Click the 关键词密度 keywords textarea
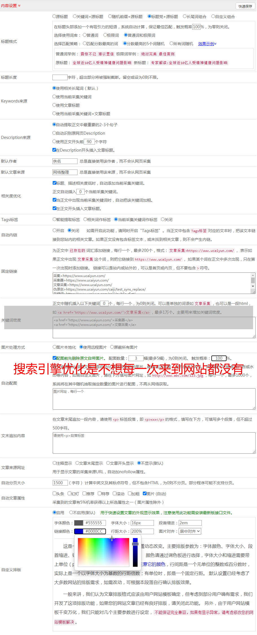The image size is (257, 635). point(154,328)
